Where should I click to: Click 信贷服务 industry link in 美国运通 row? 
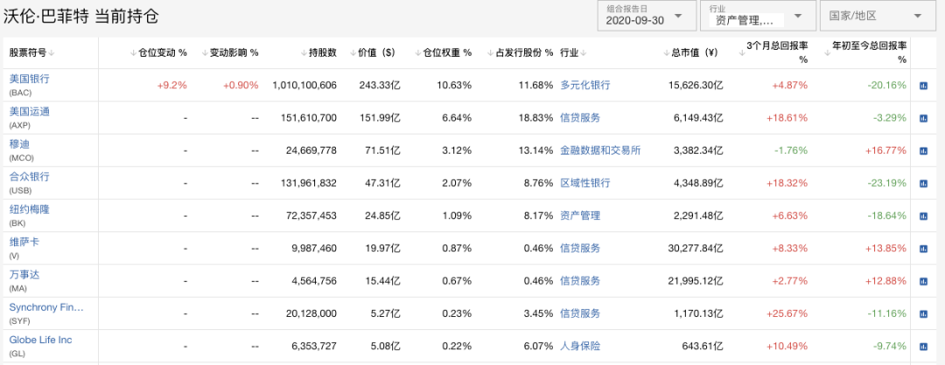click(x=580, y=118)
